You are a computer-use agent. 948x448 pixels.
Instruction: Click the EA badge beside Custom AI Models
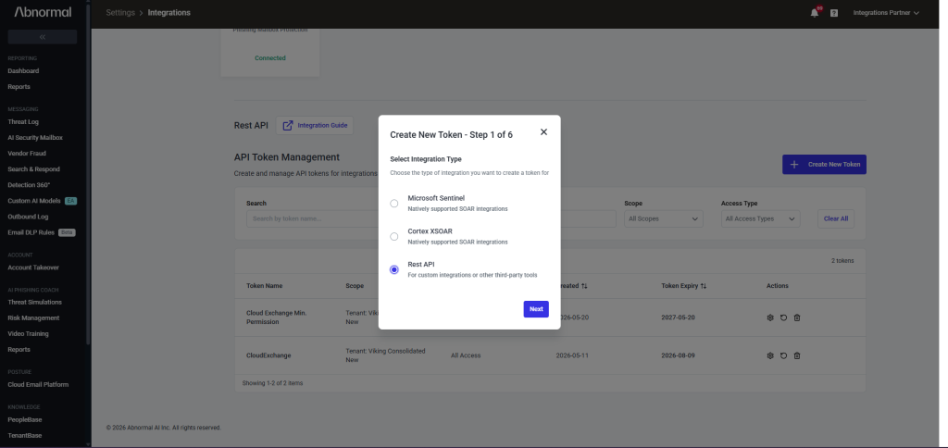pos(70,201)
